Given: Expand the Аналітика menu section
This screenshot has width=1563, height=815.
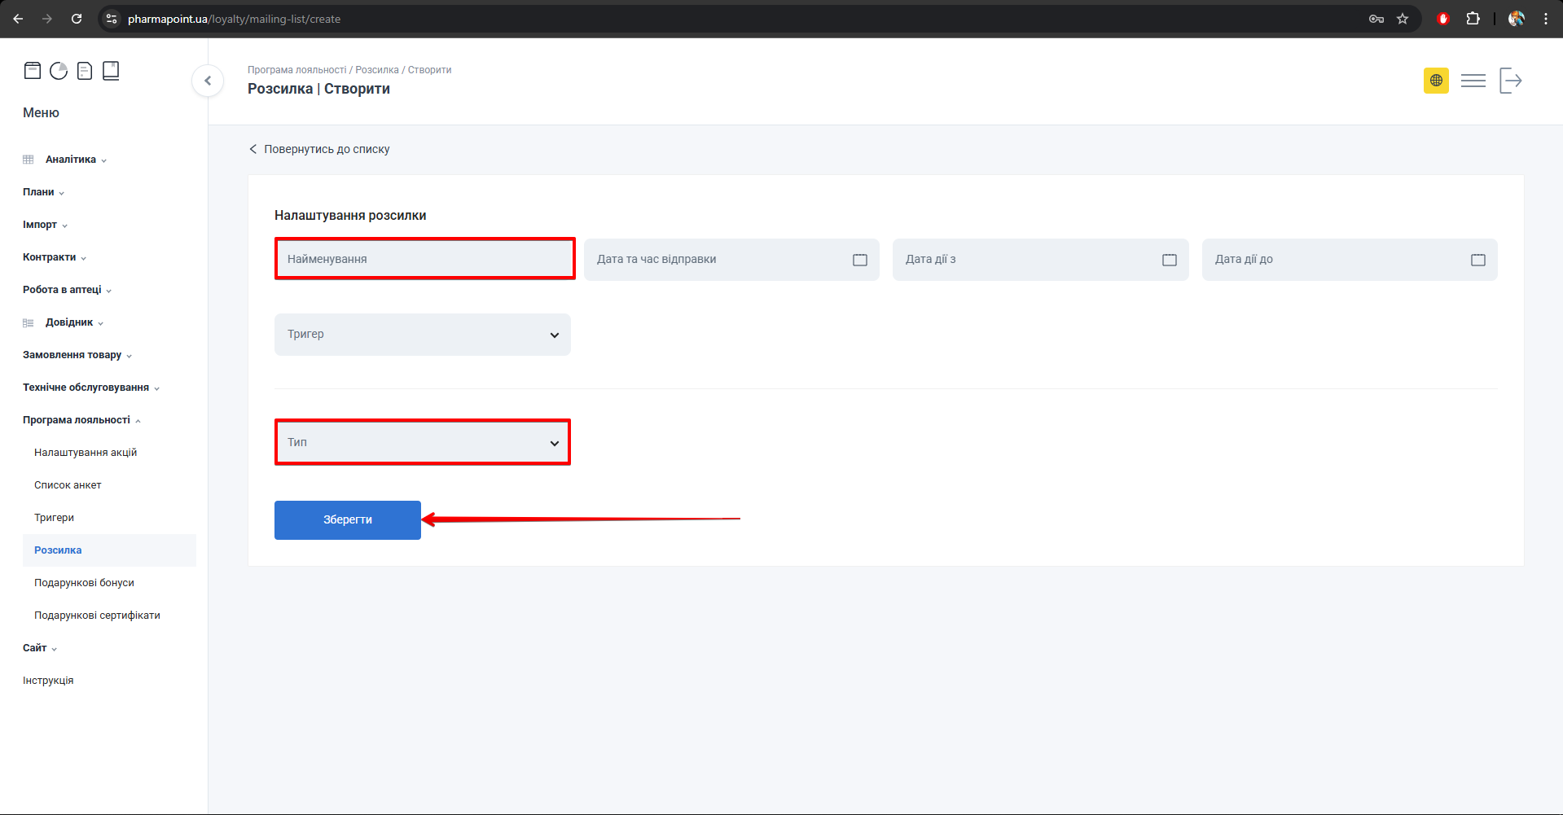Looking at the screenshot, I should click(x=71, y=160).
